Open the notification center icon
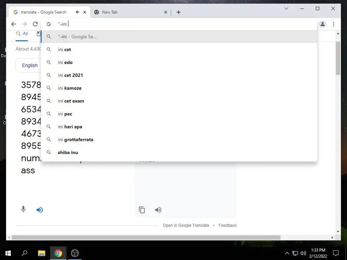Image resolution: width=347 pixels, height=260 pixels. click(x=336, y=253)
